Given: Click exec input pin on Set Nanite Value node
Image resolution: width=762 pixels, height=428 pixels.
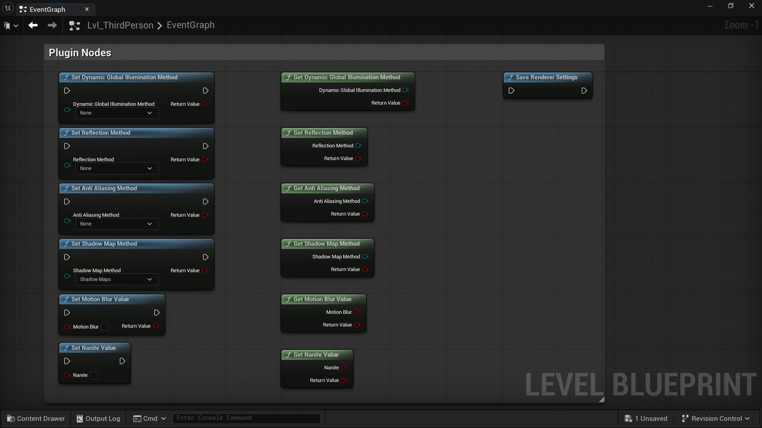Looking at the screenshot, I should [x=67, y=361].
